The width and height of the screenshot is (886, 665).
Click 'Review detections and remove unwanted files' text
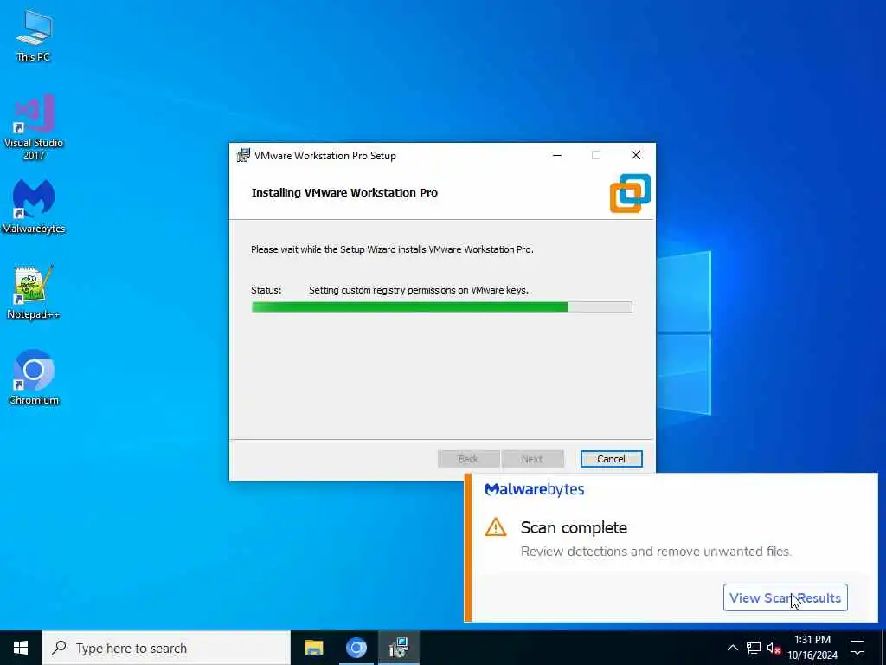click(x=656, y=552)
